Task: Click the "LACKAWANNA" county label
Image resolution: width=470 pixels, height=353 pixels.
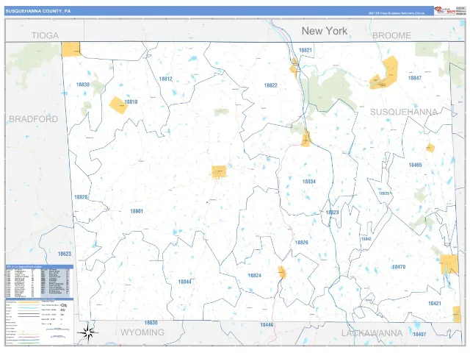Action: coord(372,333)
